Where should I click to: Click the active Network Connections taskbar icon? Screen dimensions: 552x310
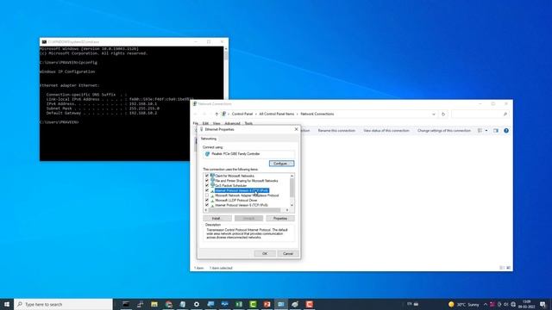click(281, 304)
